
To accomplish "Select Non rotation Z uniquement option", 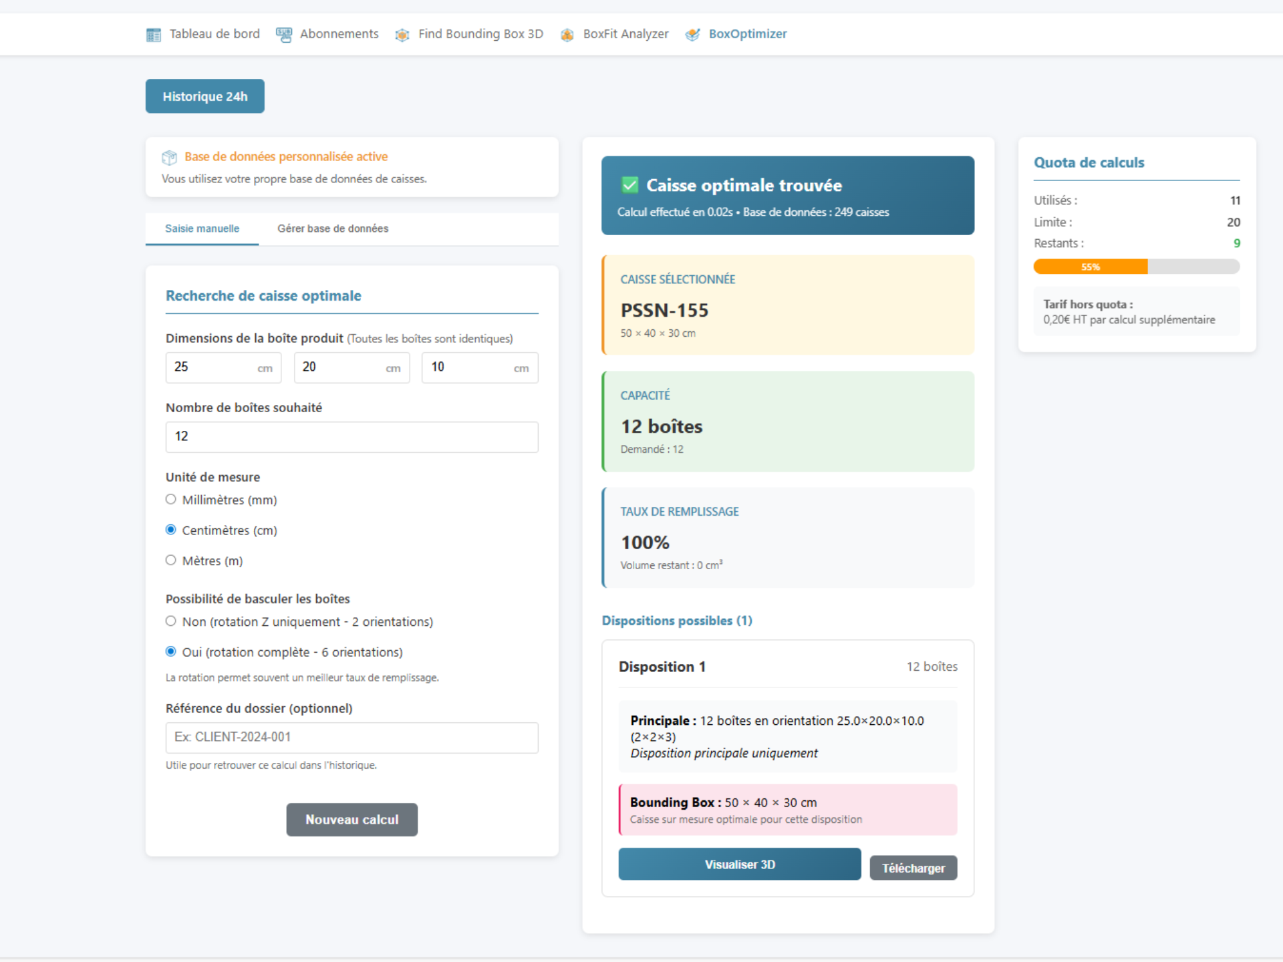I will pos(170,621).
